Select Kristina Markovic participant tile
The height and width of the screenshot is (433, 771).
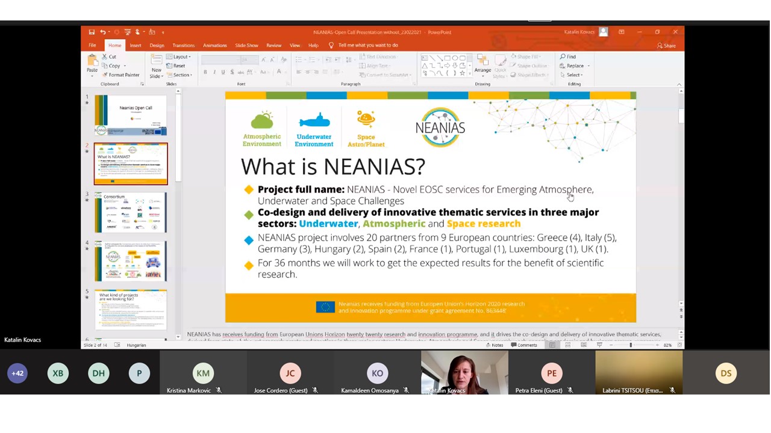pos(203,373)
